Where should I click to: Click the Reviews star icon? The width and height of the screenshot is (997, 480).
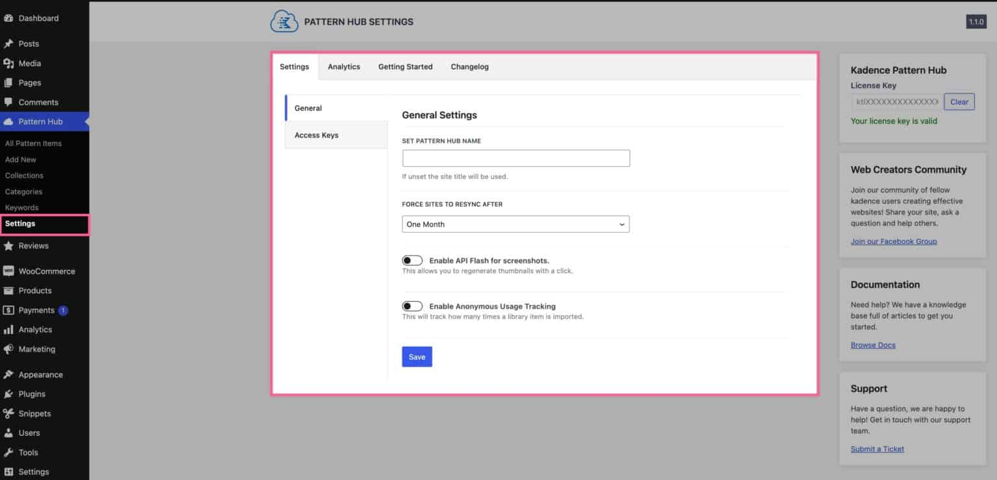tap(8, 246)
